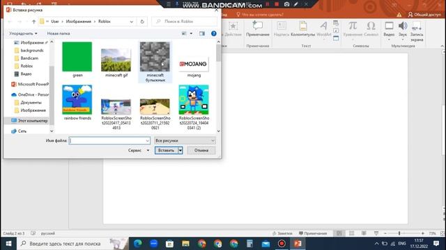The height and width of the screenshot is (250, 446).
Task: Click the Bandicam screenshot camera icon
Action: point(286,4)
